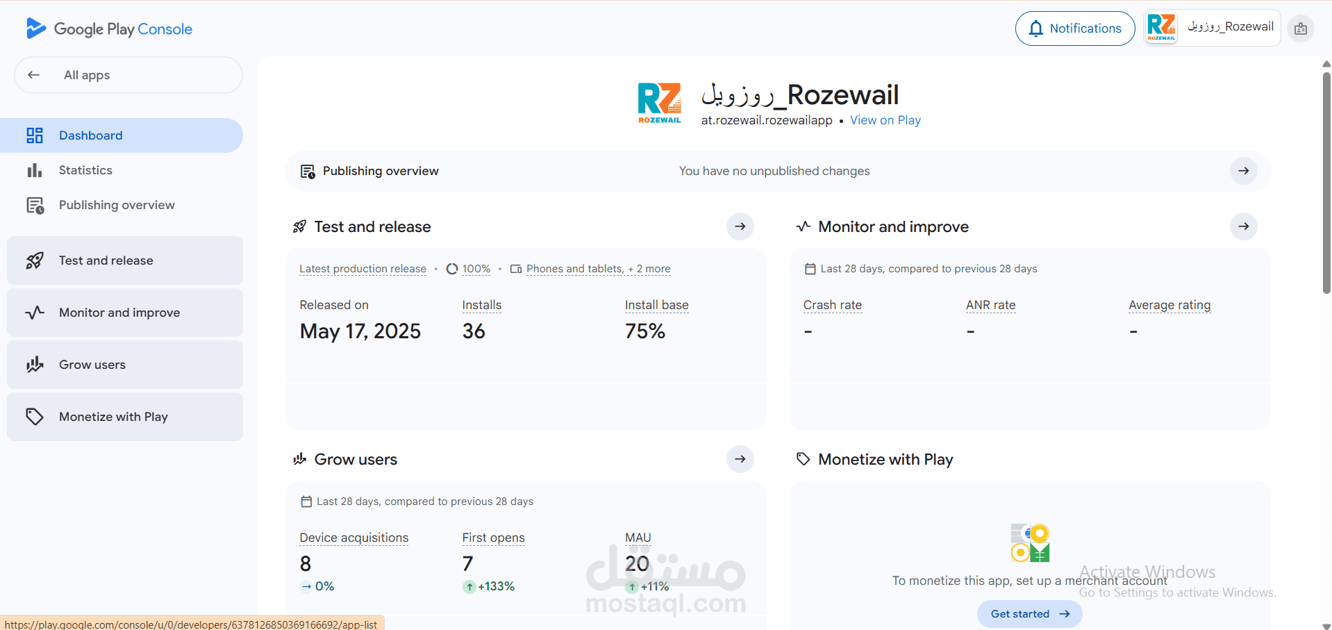Screen dimensions: 1332x630
Task: Click the Dashboard grid icon
Action: 35,135
